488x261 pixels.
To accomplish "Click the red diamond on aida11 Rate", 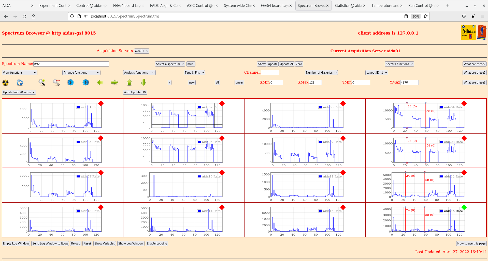I will pyautogui.click(x=343, y=173).
